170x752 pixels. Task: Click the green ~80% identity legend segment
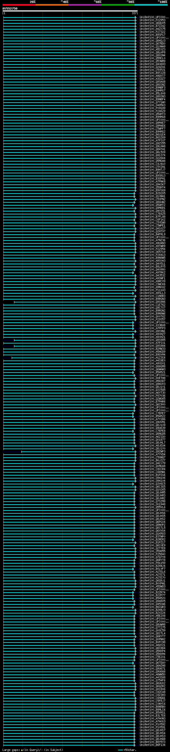click(118, 5)
